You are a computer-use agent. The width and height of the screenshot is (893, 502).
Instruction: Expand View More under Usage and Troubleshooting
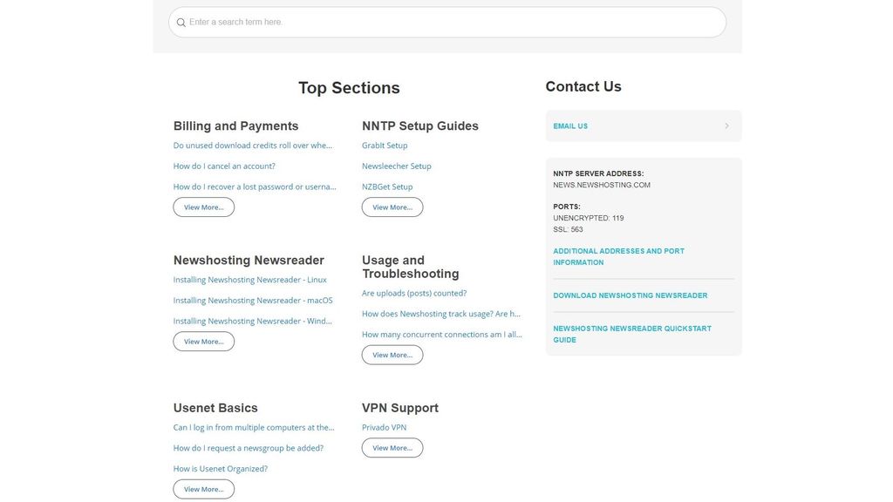[392, 354]
